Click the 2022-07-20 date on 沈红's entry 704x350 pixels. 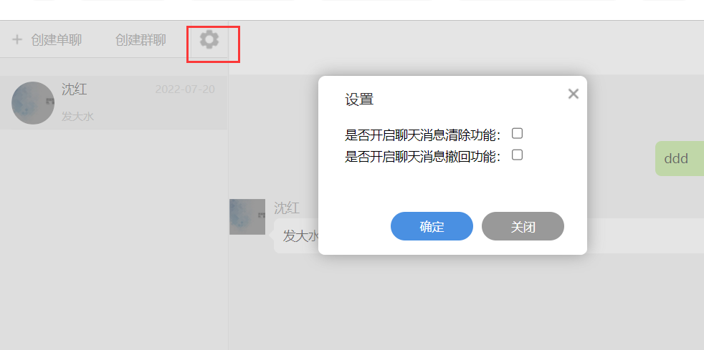point(185,89)
